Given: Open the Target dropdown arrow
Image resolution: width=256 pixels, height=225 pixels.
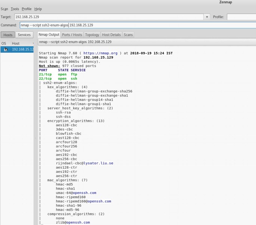Looking at the screenshot, I should point(207,17).
